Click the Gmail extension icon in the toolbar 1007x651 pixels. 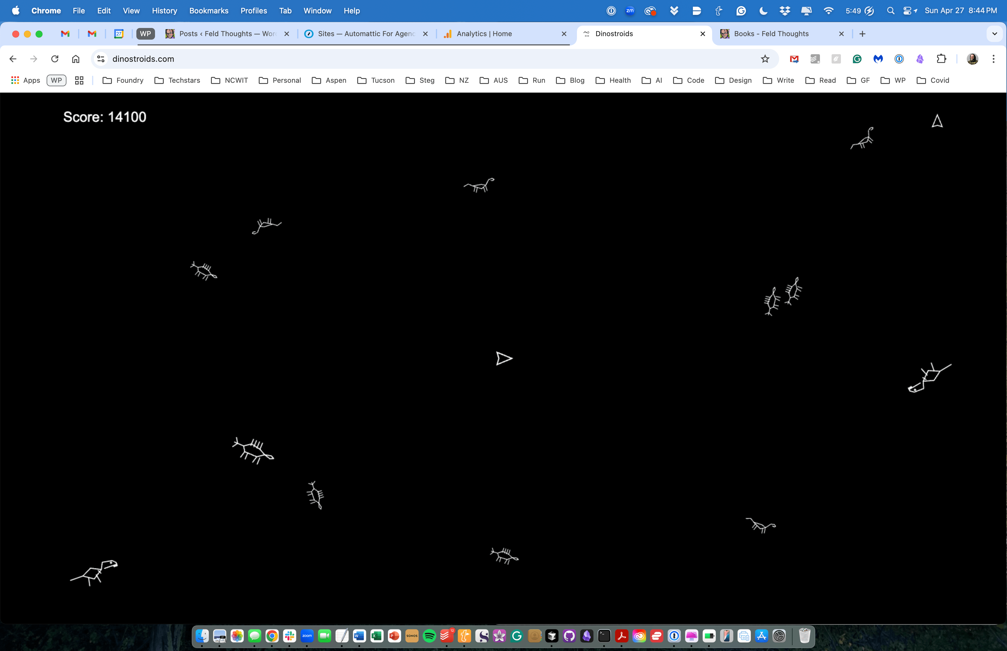tap(794, 59)
